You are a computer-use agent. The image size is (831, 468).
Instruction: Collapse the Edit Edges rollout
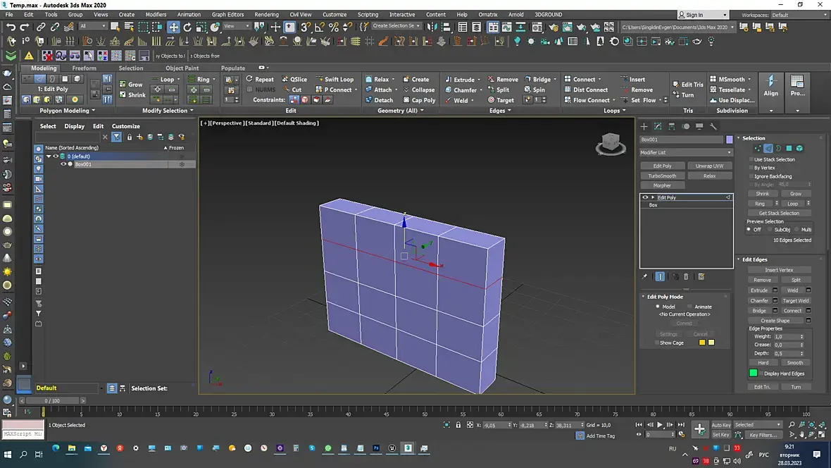tap(755, 259)
